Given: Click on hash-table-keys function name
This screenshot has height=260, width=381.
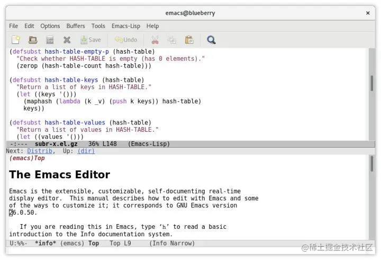Looking at the screenshot, I should click(x=71, y=80).
